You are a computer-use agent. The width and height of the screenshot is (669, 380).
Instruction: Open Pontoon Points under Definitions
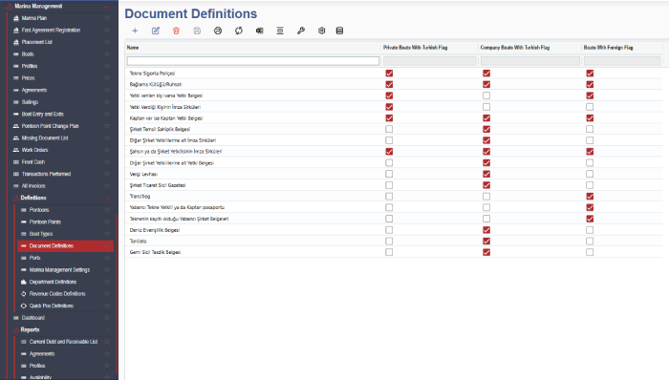tap(45, 222)
